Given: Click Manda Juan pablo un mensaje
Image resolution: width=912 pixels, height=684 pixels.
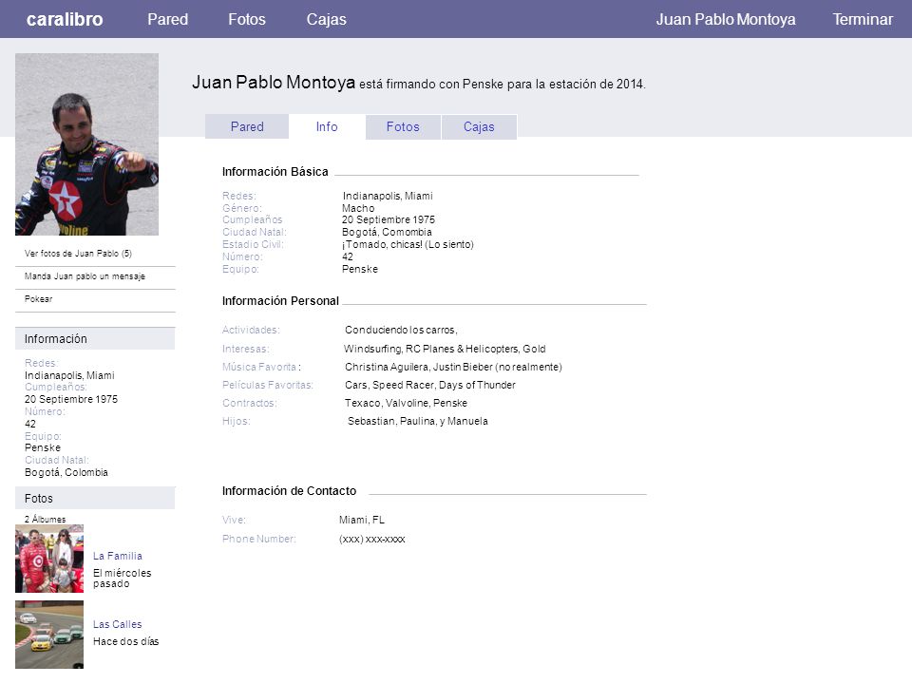Looking at the screenshot, I should tap(85, 276).
